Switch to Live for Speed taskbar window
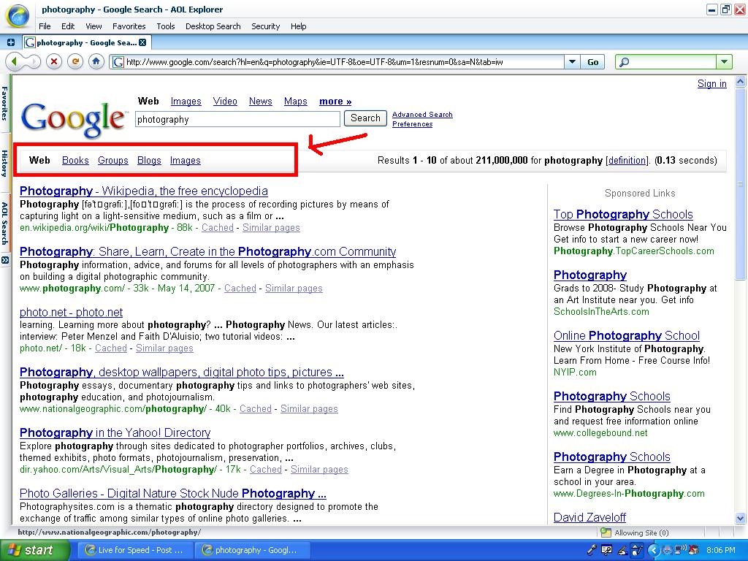Image resolution: width=748 pixels, height=561 pixels. click(x=134, y=550)
